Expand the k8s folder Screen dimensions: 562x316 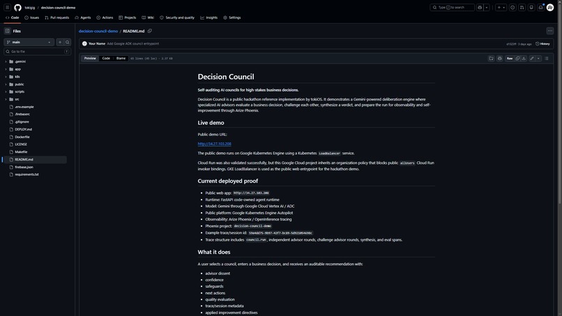pos(6,77)
